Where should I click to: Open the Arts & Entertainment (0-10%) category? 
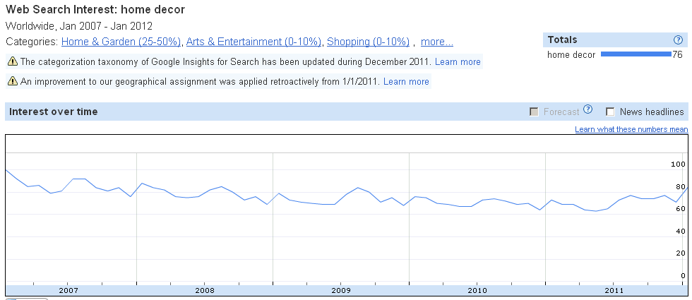click(253, 42)
